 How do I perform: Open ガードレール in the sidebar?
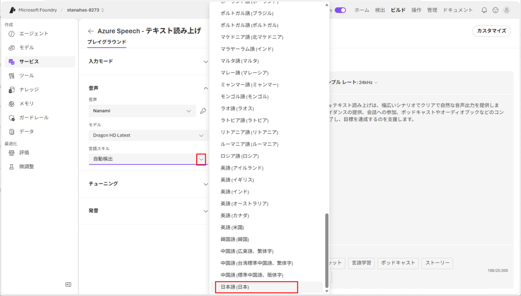pyautogui.click(x=40, y=118)
